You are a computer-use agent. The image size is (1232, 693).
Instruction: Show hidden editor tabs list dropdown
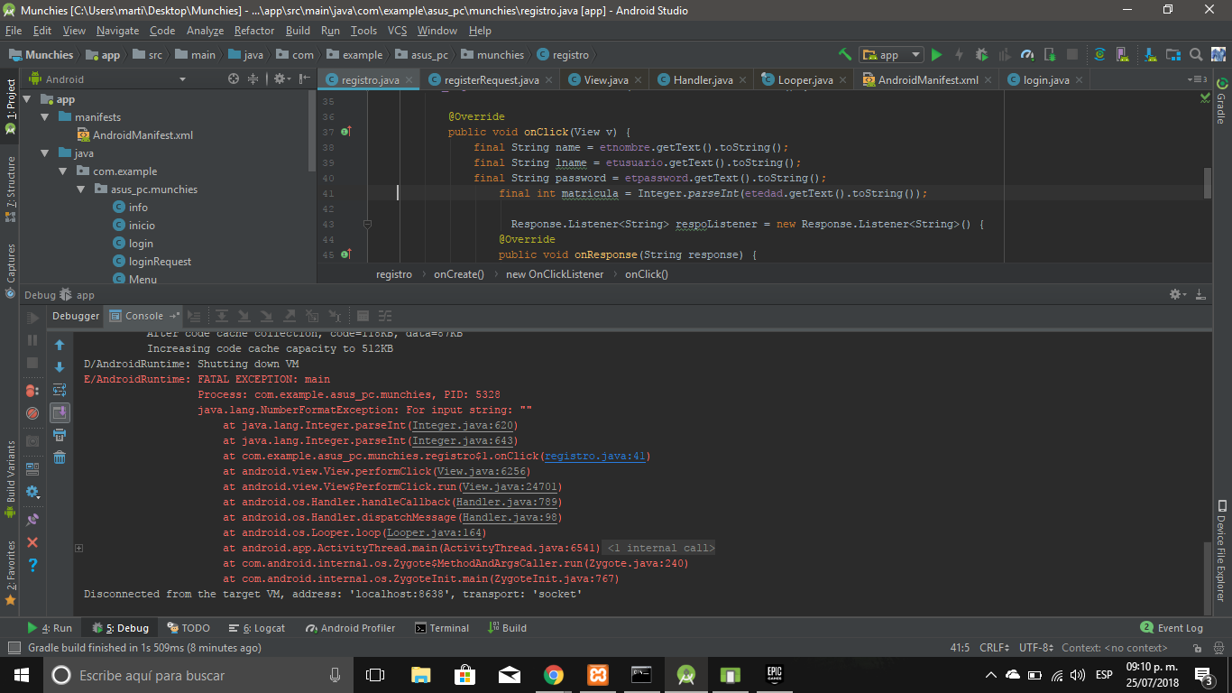(1196, 79)
